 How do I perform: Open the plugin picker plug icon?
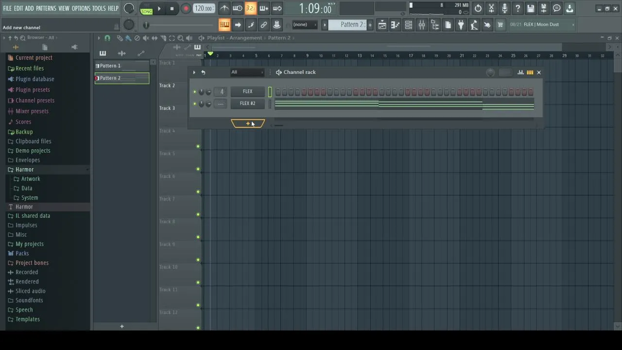461,25
